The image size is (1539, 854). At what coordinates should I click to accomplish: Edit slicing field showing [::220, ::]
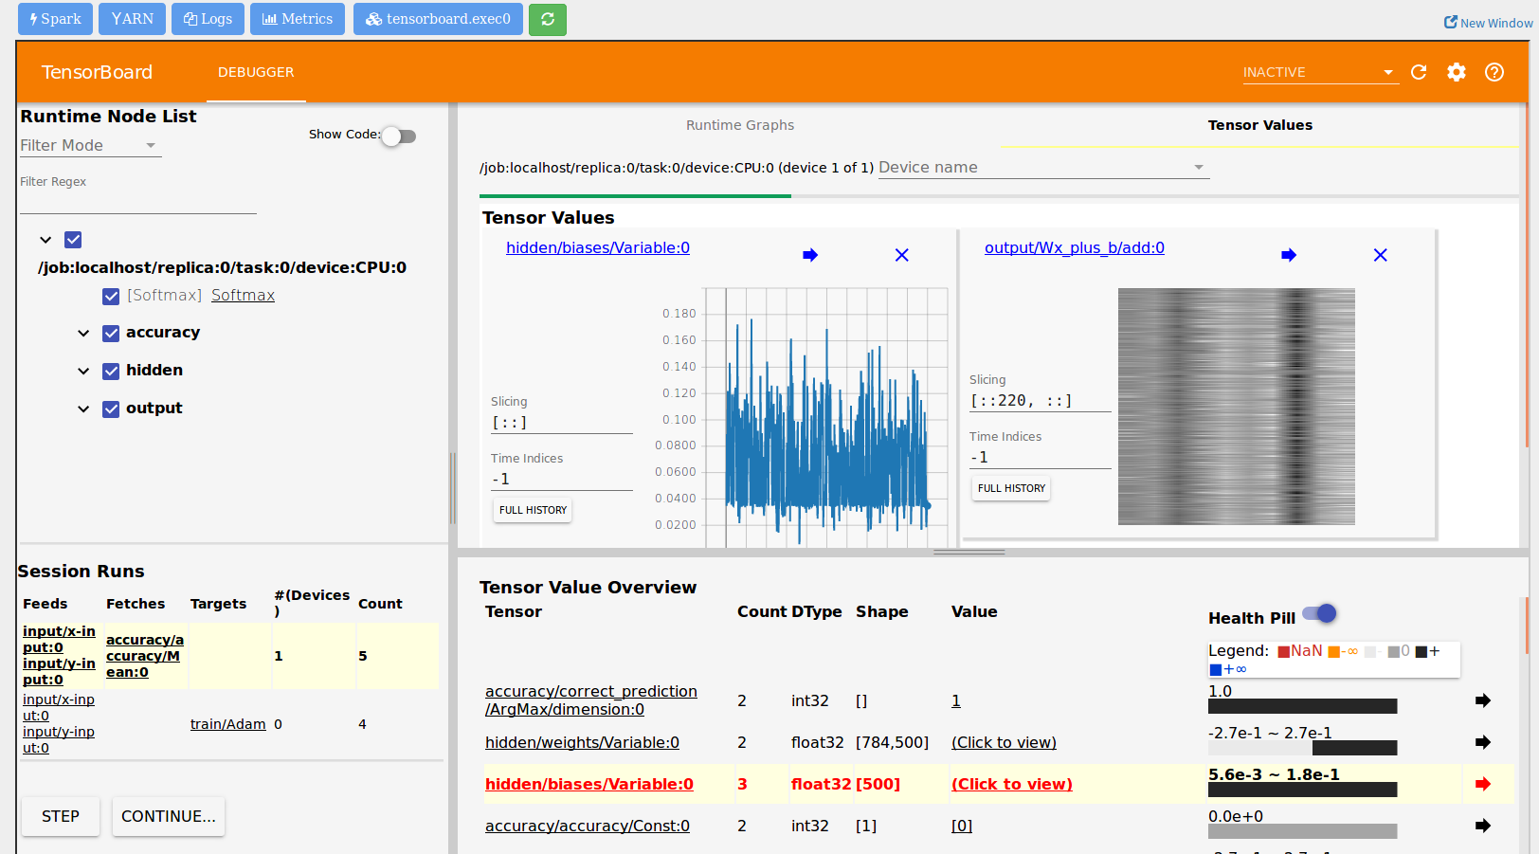[x=1040, y=401]
